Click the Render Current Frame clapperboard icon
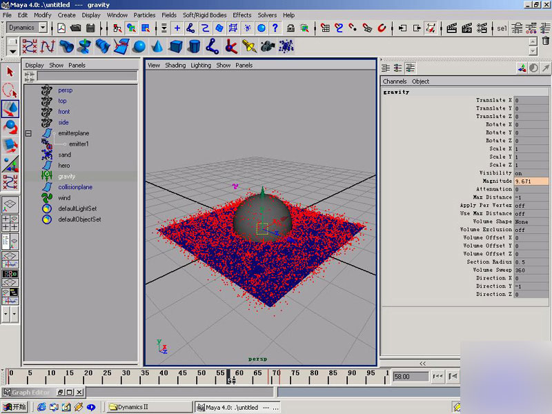 [452, 28]
